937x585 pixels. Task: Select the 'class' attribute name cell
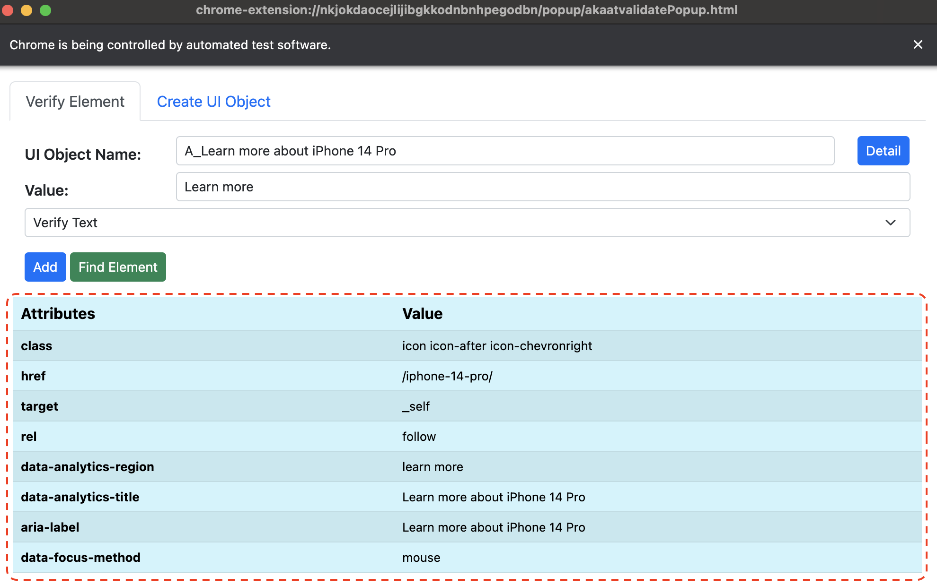[x=203, y=346]
